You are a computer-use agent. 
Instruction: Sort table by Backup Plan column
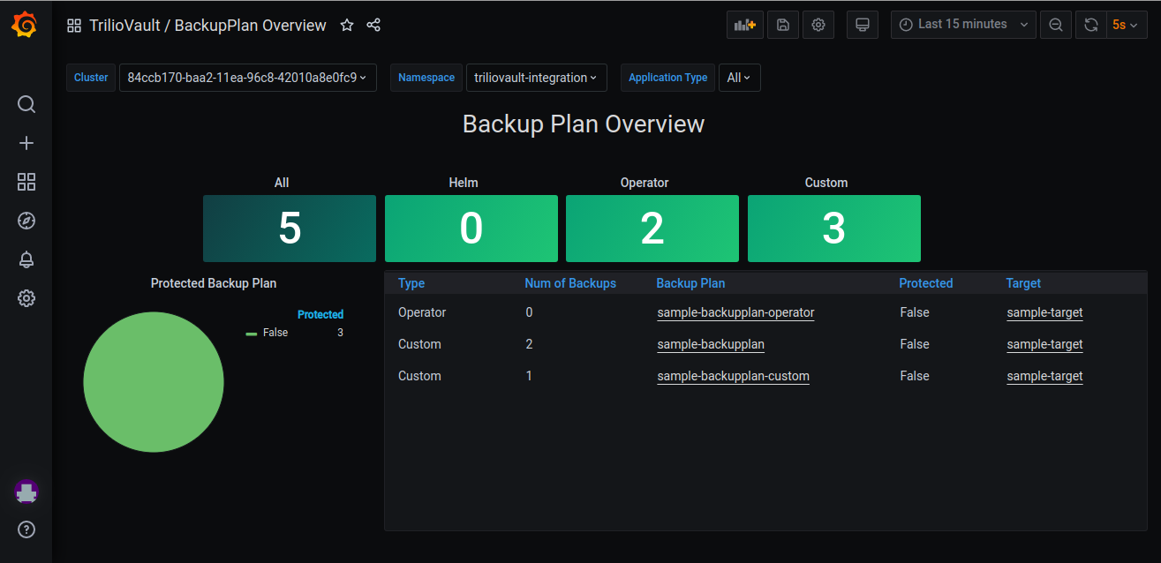coord(690,283)
